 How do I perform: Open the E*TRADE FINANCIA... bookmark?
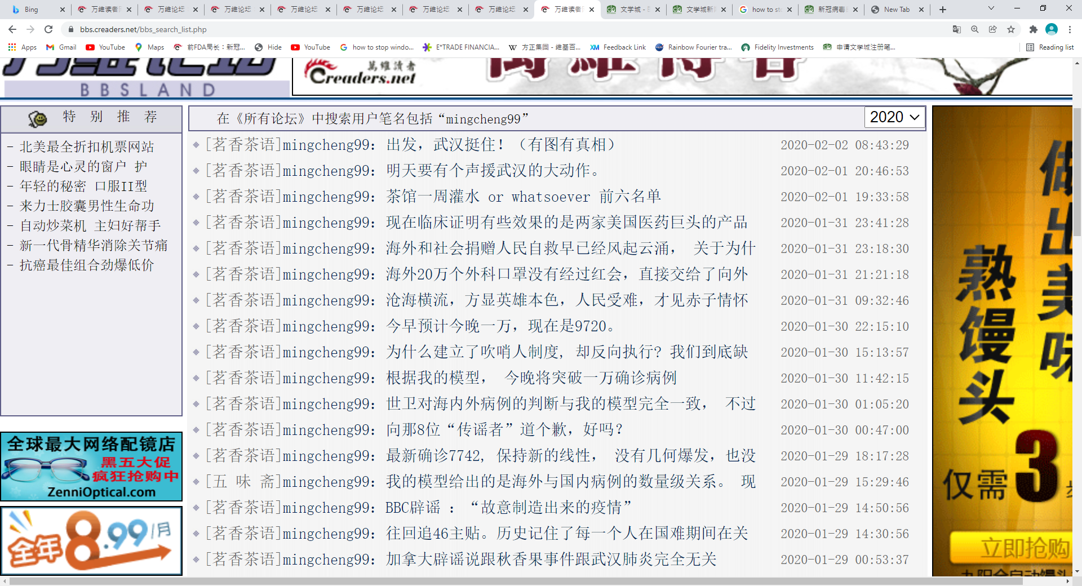click(461, 47)
